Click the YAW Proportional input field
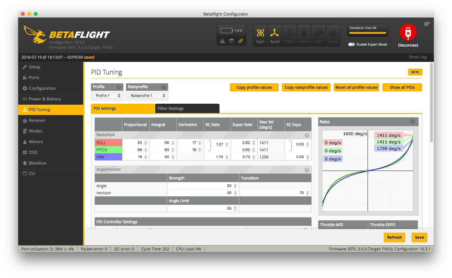The image size is (452, 278). pyautogui.click(x=136, y=157)
